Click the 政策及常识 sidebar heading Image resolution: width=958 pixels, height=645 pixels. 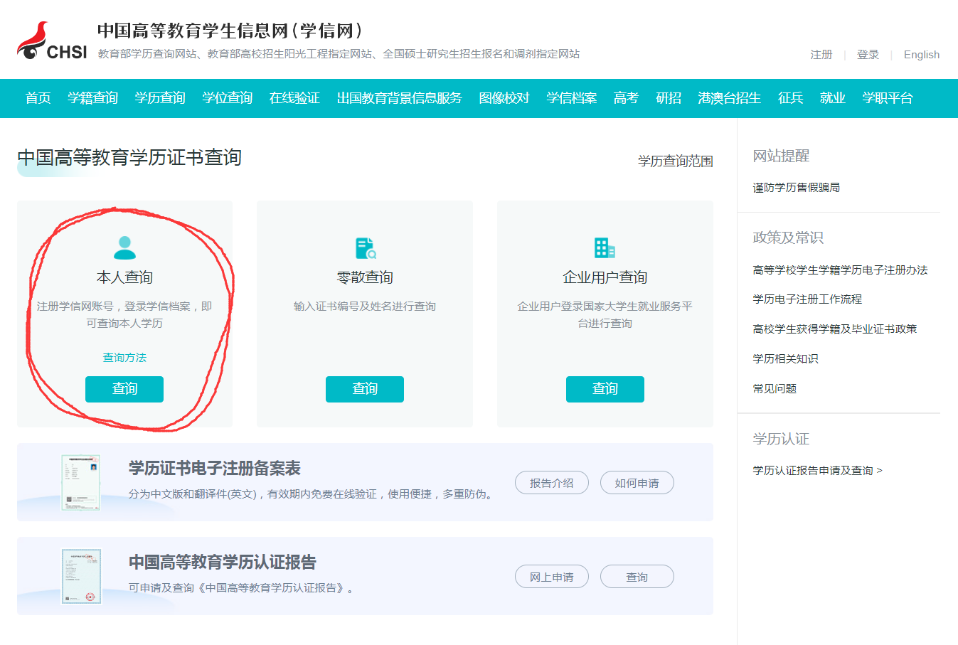[788, 238]
